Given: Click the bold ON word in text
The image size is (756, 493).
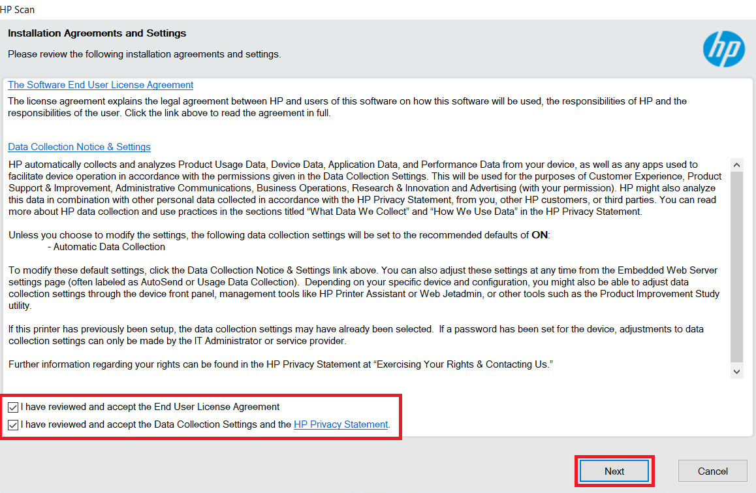Looking at the screenshot, I should (539, 236).
